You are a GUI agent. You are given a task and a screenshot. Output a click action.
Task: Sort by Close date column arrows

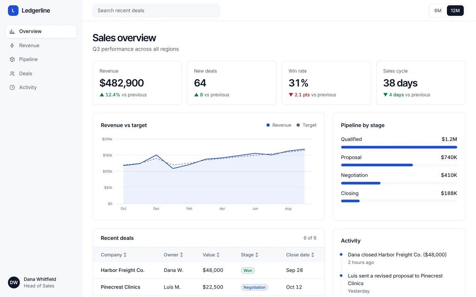(313, 255)
